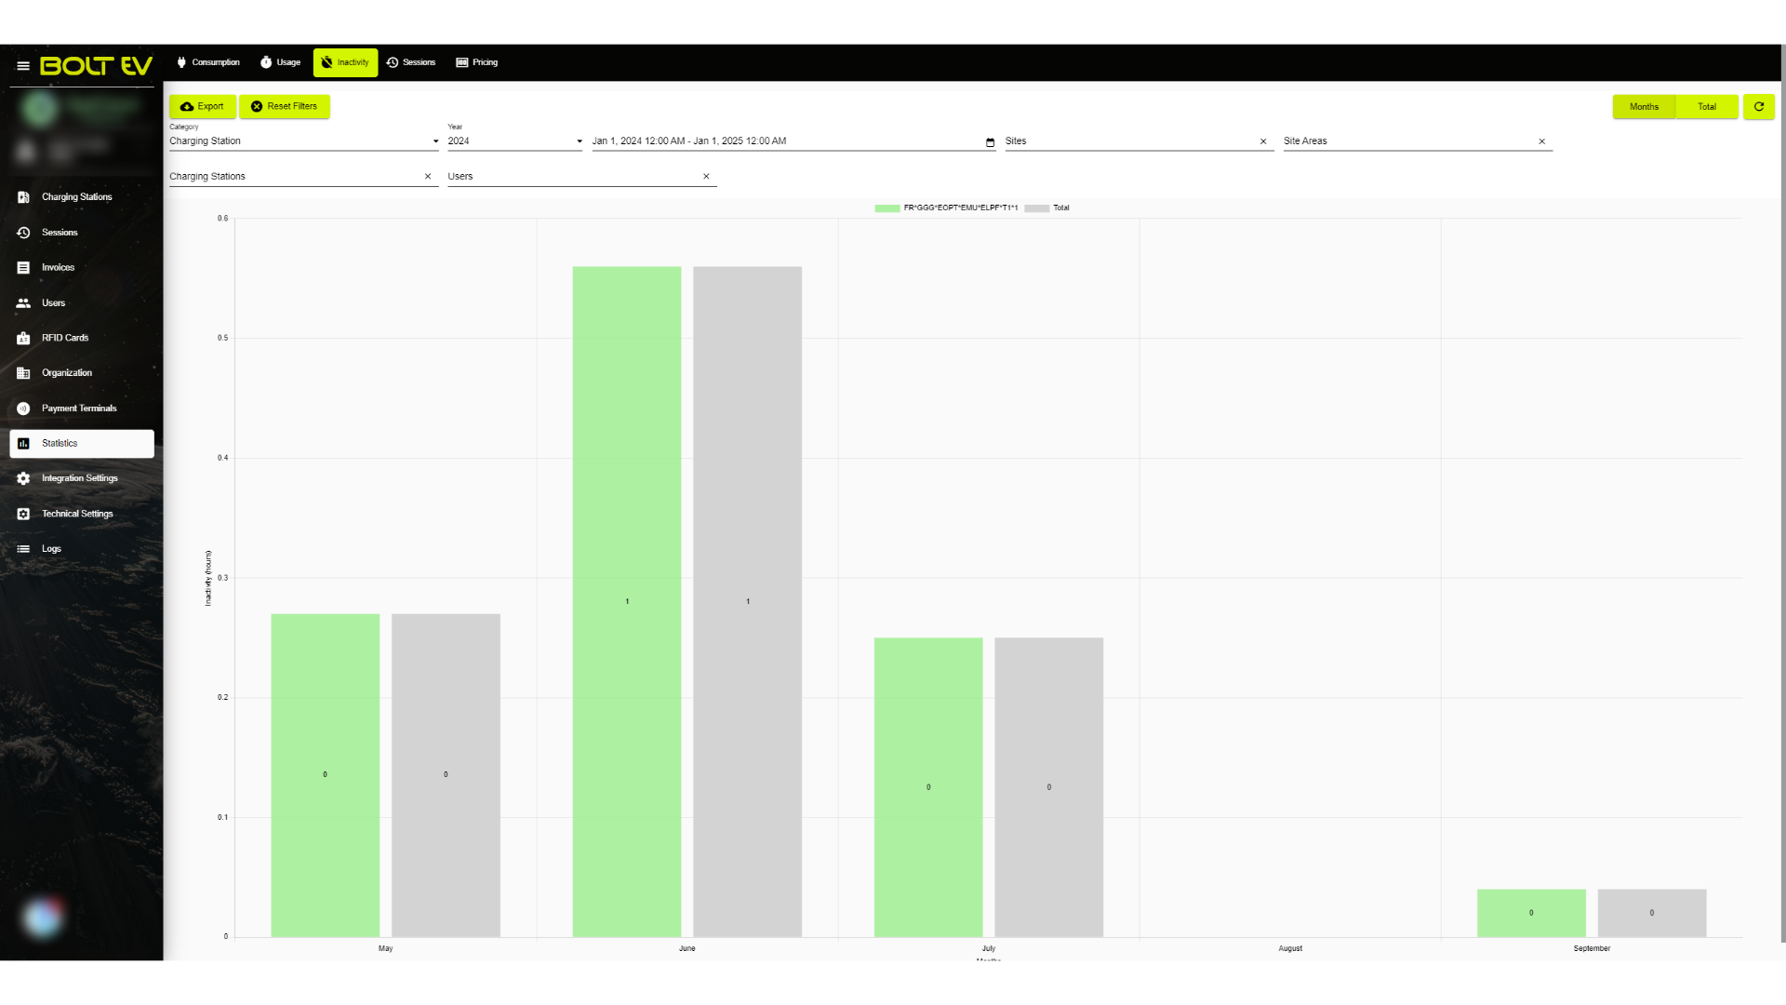Open the calendar date picker icon

point(990,142)
